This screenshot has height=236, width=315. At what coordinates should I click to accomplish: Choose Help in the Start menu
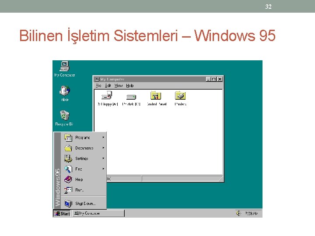point(84,180)
